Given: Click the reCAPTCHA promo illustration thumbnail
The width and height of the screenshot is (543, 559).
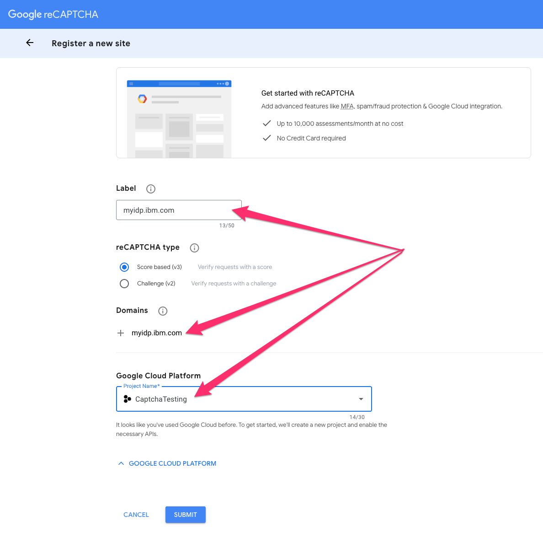Looking at the screenshot, I should [179, 119].
